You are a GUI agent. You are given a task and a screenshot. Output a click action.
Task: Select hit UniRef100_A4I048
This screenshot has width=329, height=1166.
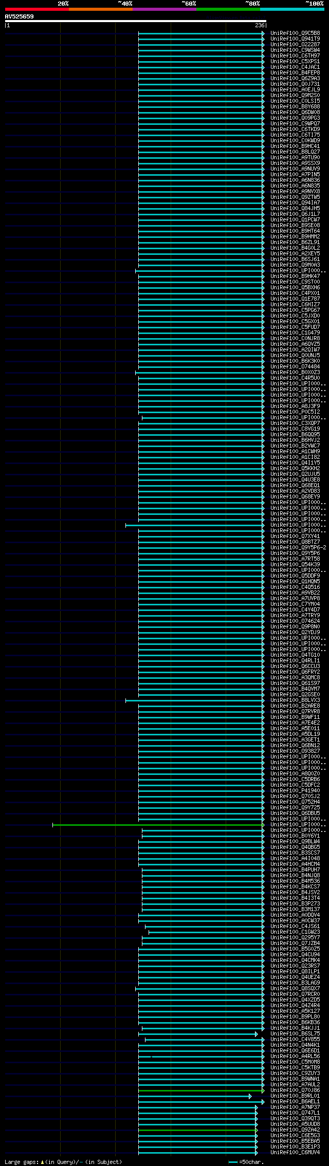pos(295,859)
